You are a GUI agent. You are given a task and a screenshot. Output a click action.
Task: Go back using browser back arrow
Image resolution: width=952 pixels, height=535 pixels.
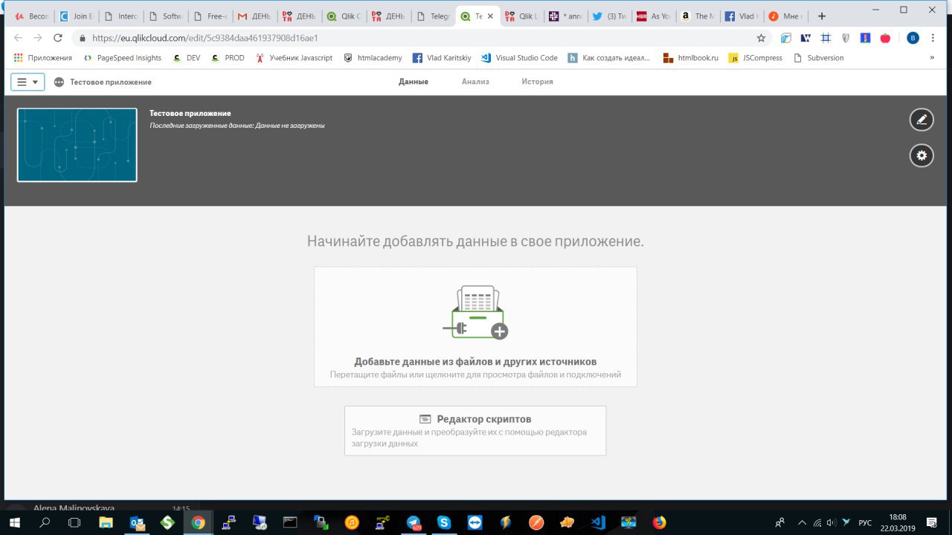19,38
